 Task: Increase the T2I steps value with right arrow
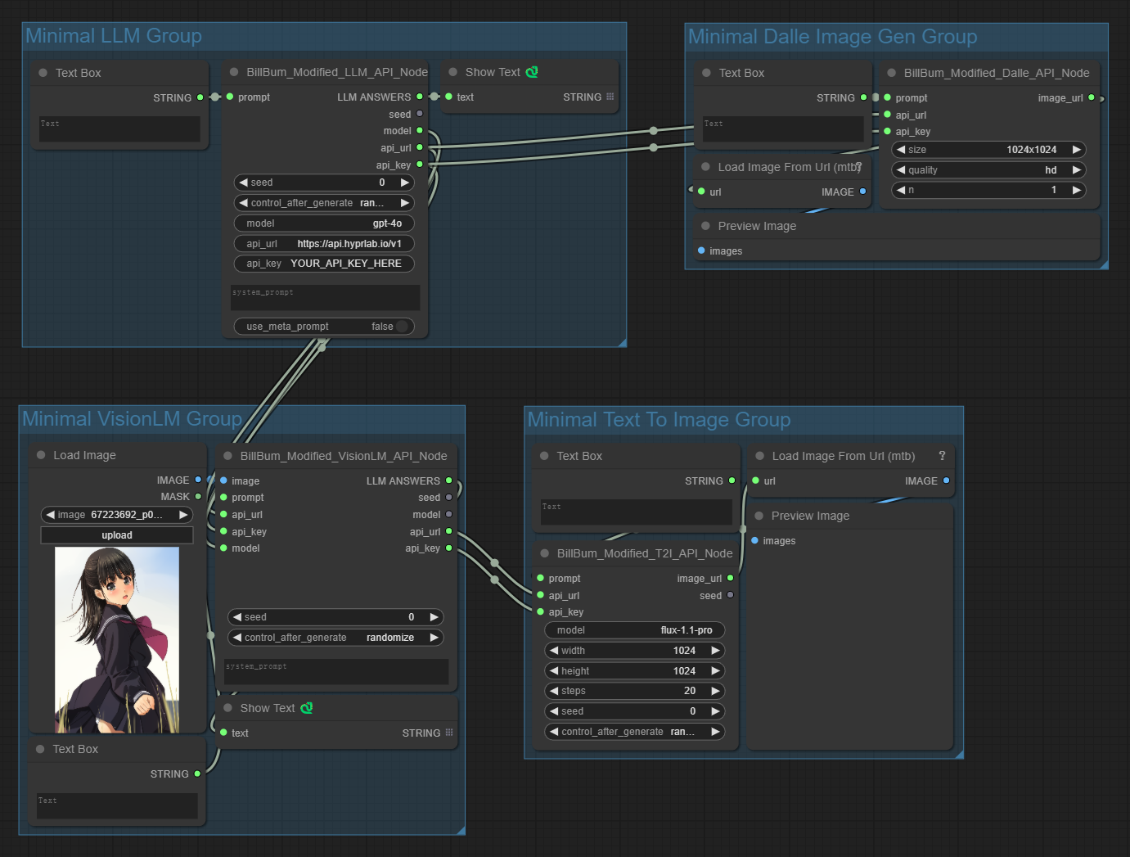click(x=716, y=691)
